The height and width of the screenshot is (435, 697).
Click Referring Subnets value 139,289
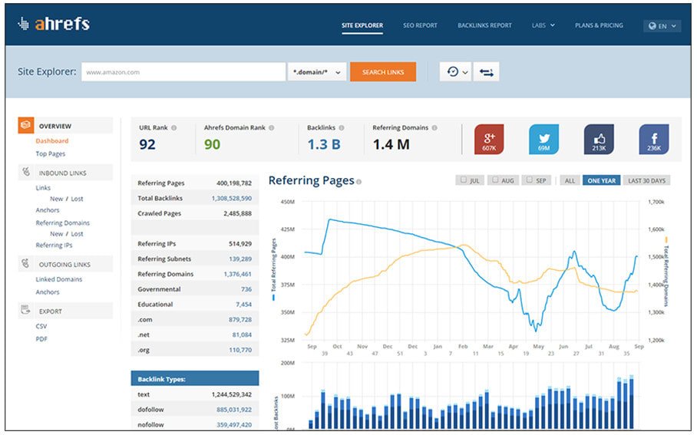240,259
